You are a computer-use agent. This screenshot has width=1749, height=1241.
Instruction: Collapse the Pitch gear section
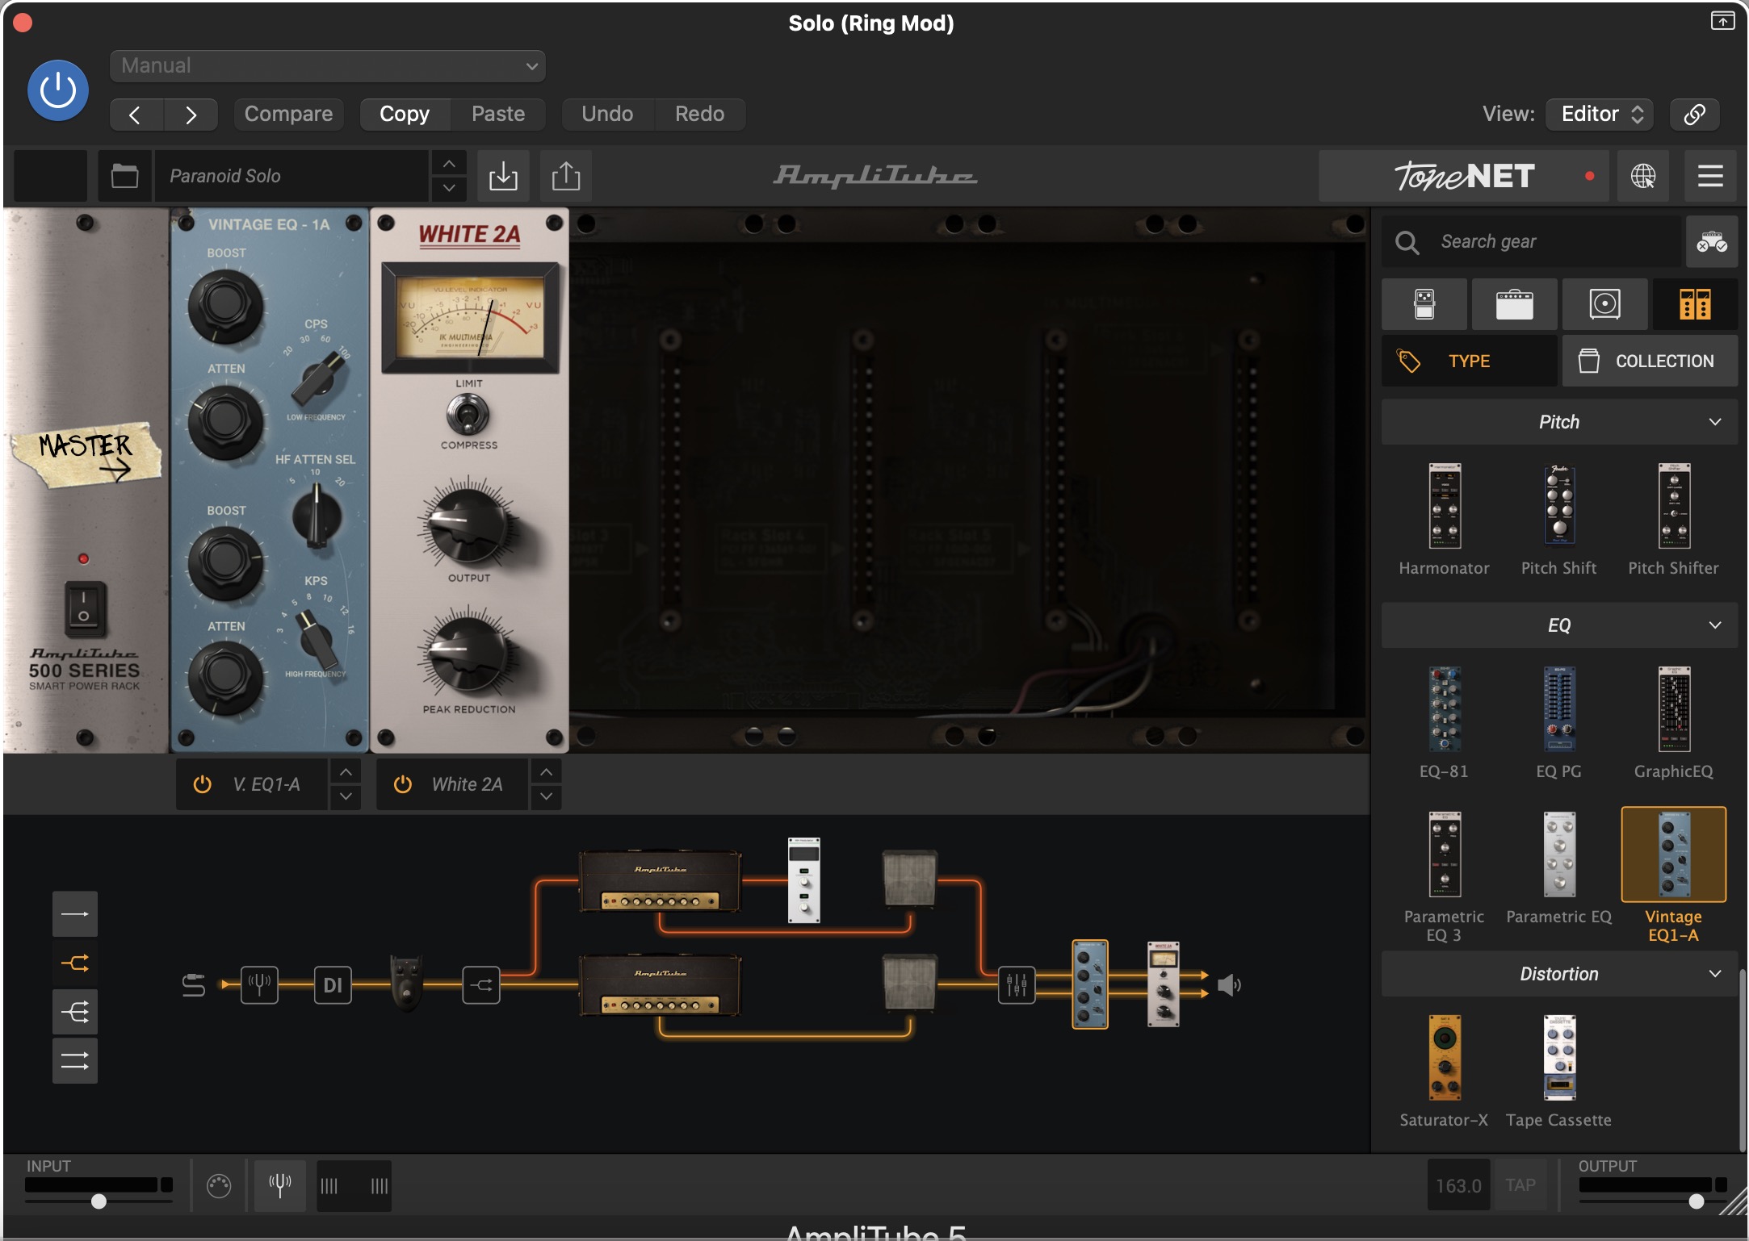[1715, 422]
